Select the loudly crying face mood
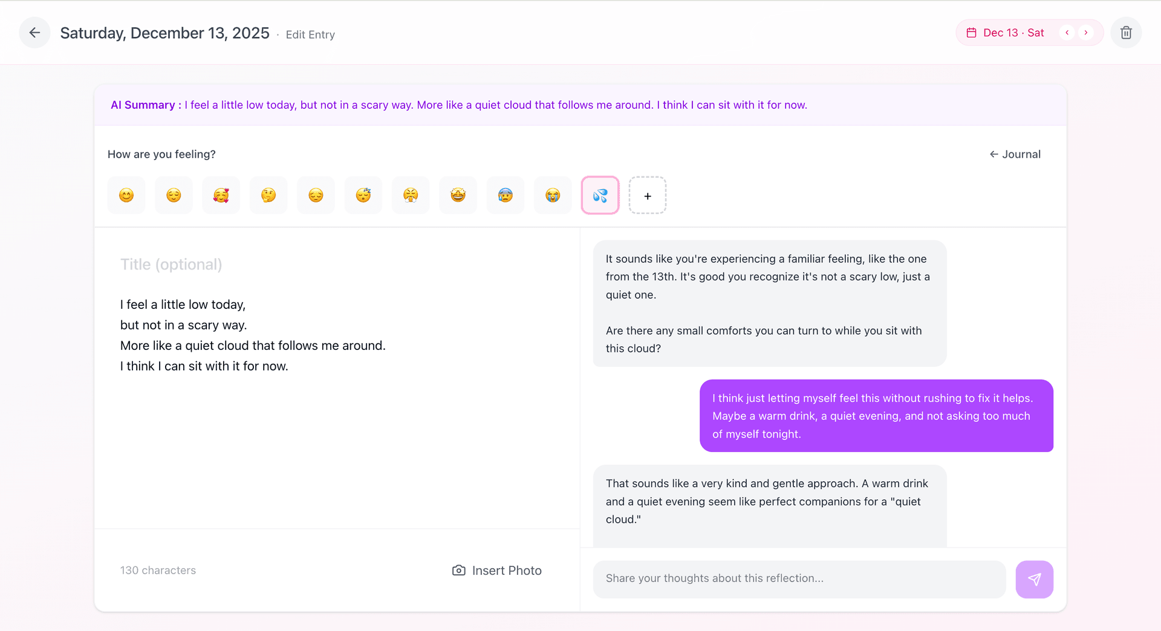 click(553, 195)
